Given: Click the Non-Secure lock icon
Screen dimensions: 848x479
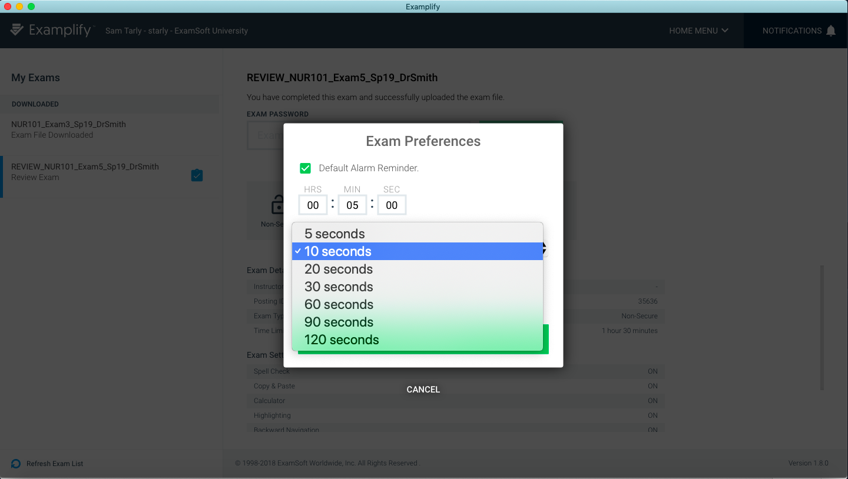Looking at the screenshot, I should pos(277,204).
